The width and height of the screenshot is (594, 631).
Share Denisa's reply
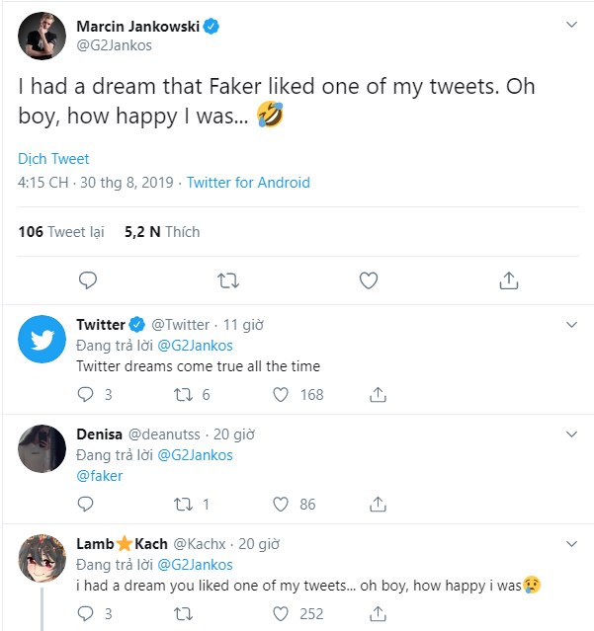(x=378, y=505)
